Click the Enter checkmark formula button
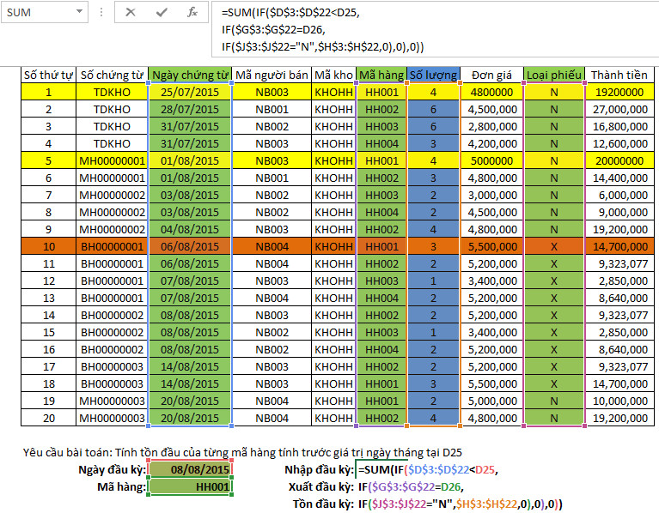 click(162, 13)
